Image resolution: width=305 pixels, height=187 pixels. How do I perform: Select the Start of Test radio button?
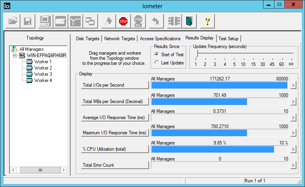click(157, 55)
